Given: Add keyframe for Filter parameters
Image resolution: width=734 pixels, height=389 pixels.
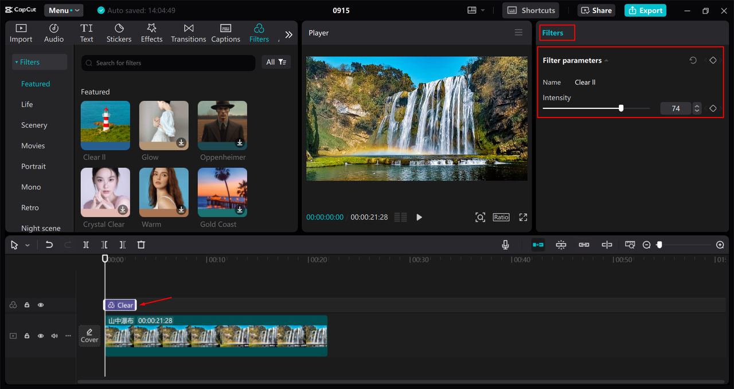Looking at the screenshot, I should (713, 60).
